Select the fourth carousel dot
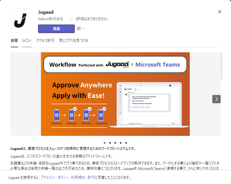 point(121,143)
